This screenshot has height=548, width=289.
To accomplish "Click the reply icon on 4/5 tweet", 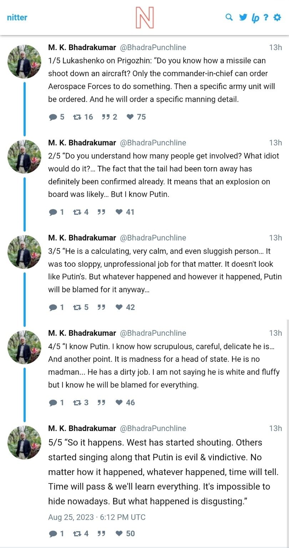I will (x=53, y=403).
